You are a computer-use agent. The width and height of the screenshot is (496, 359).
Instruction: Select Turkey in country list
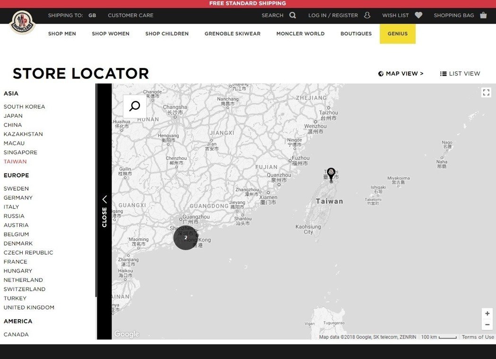point(15,298)
